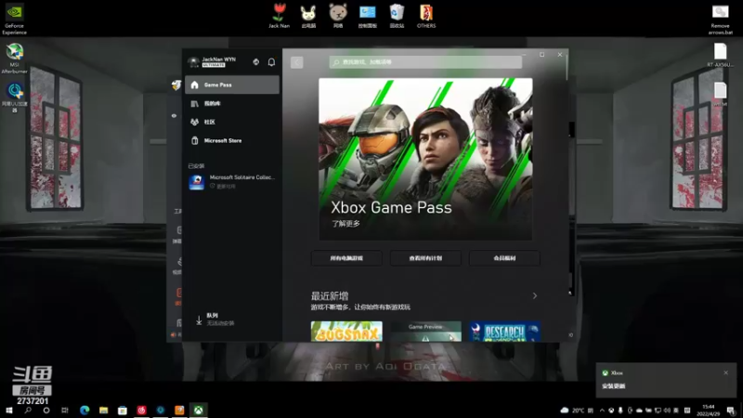Open Microsoft Store icon on the taskbar
The height and width of the screenshot is (418, 743).
click(123, 411)
